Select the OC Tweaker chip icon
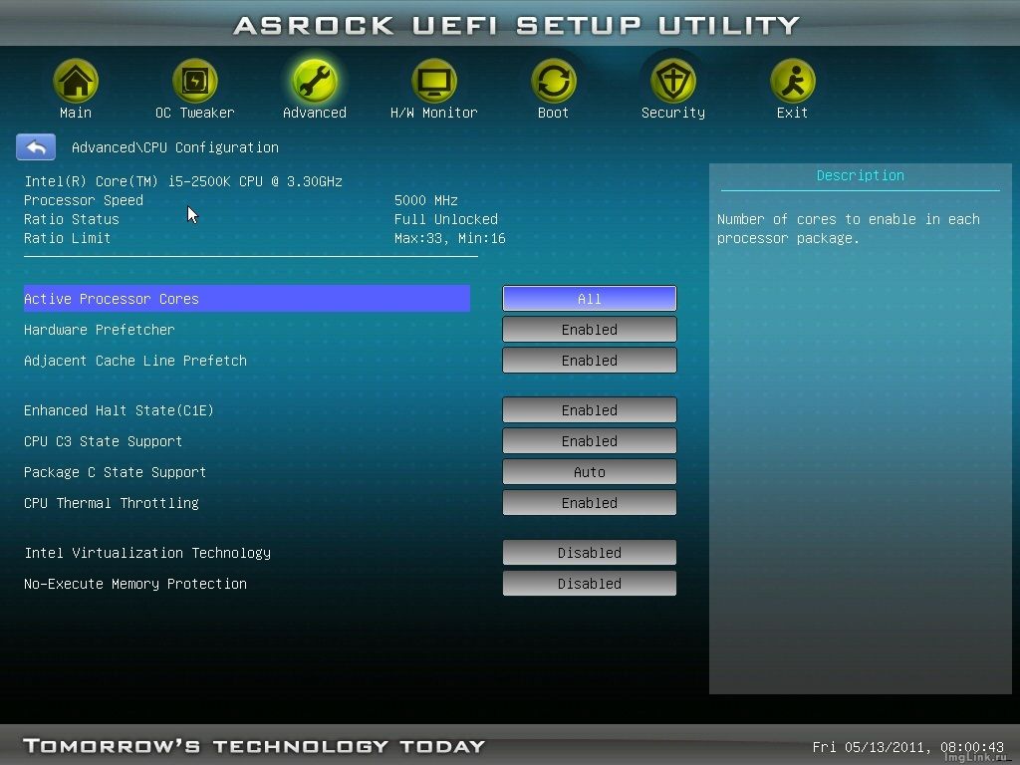The height and width of the screenshot is (765, 1020). tap(194, 81)
